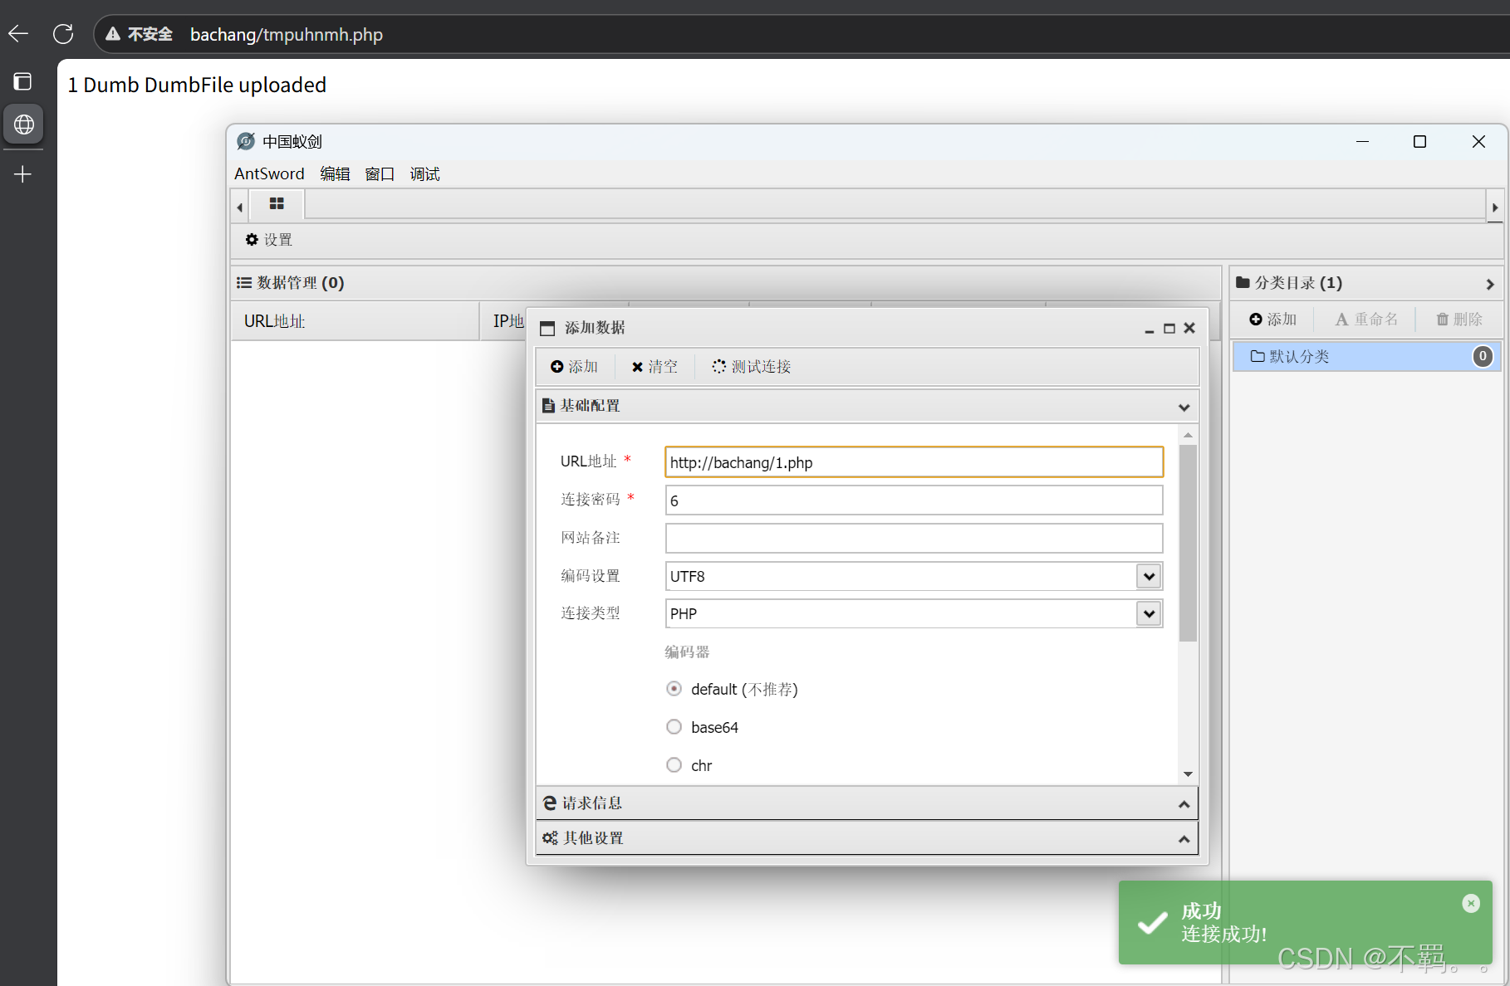Select the base64 encoder
The image size is (1510, 986).
coord(674,727)
